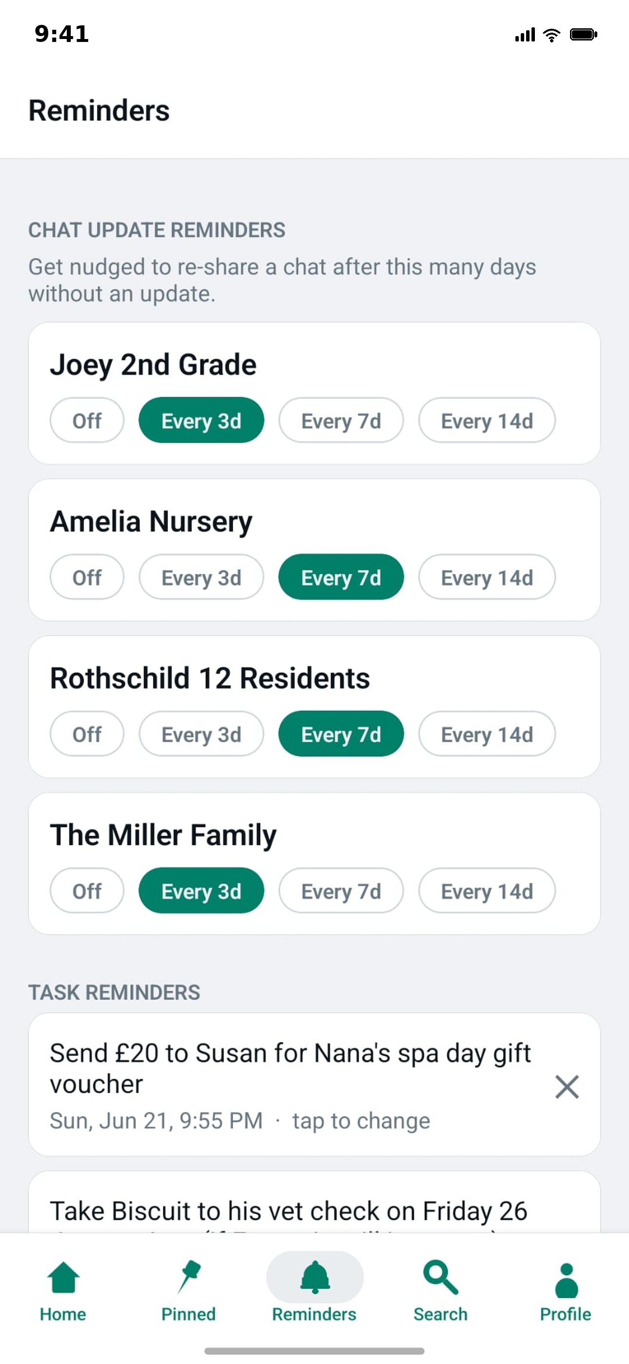The width and height of the screenshot is (629, 1364).
Task: Tap the Wi-Fi status icon
Action: click(x=551, y=35)
